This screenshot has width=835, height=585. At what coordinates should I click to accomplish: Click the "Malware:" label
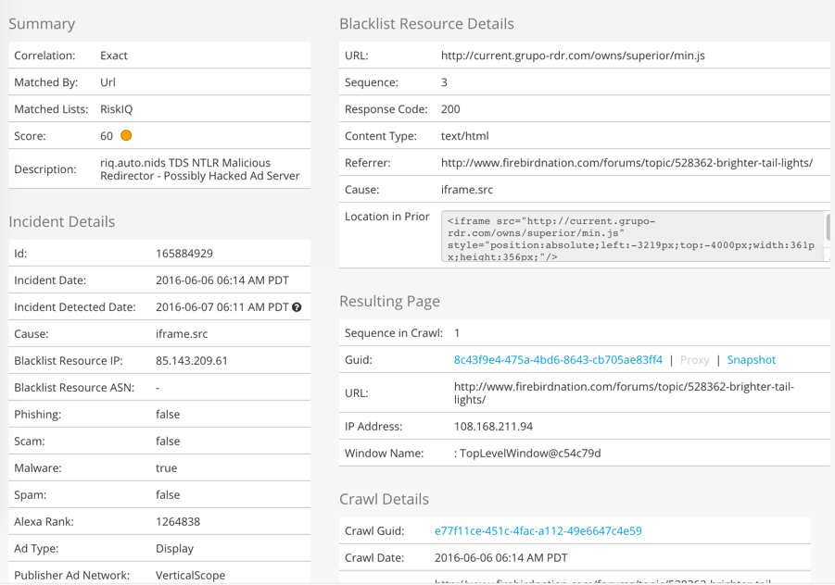pos(38,468)
